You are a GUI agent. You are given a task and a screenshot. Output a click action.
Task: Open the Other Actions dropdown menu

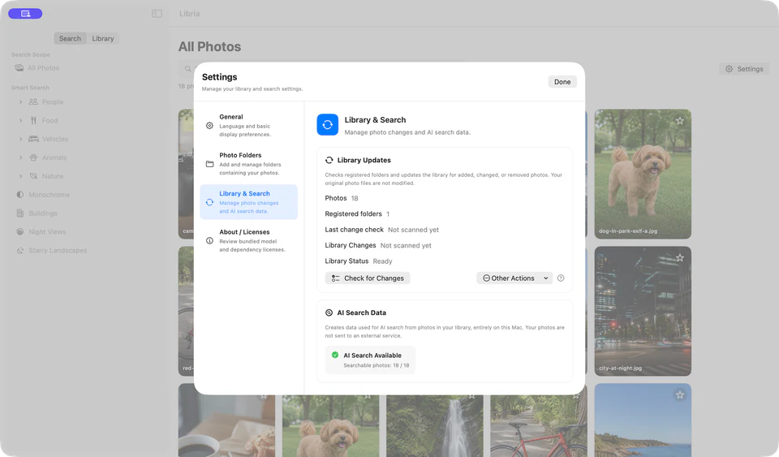click(514, 278)
